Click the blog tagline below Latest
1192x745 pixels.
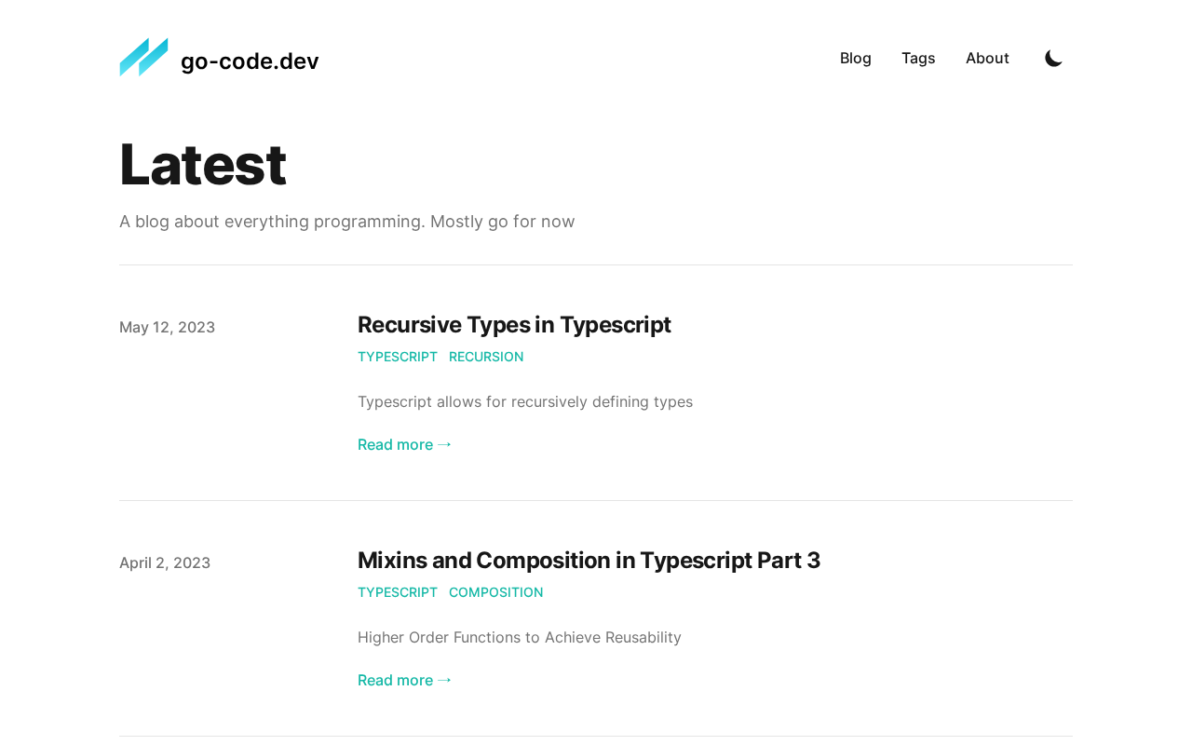pos(347,222)
